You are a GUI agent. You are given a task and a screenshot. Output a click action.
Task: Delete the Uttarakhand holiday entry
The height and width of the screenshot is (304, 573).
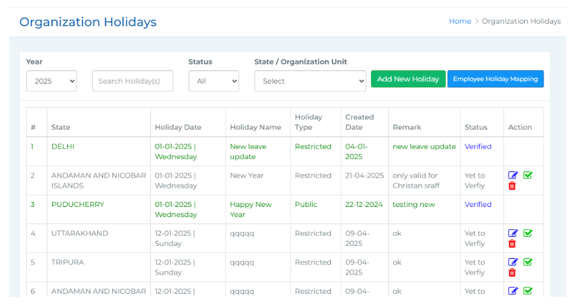click(512, 244)
